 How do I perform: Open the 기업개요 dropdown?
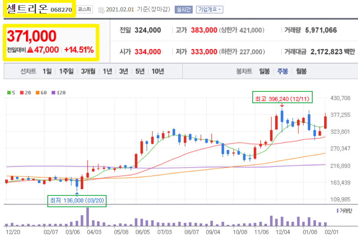[209, 9]
